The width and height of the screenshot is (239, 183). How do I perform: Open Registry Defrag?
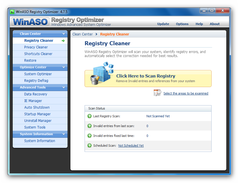click(x=40, y=81)
